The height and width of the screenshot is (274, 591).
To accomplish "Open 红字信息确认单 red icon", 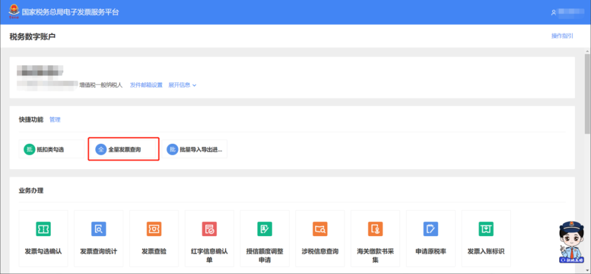I will [209, 229].
